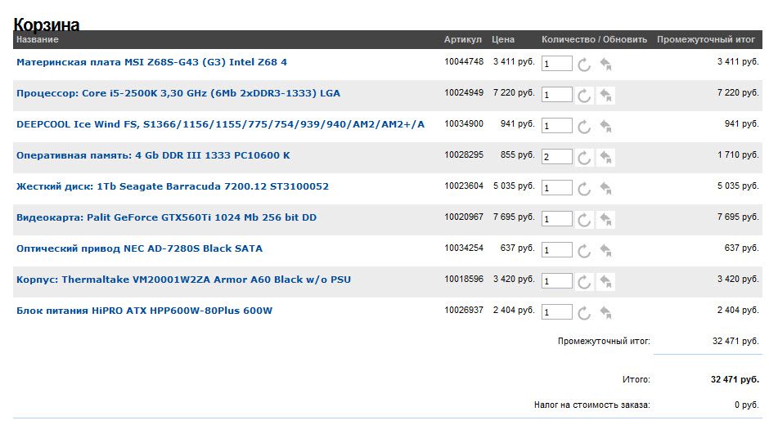Remove DEEPCOOL Ice Wind FS from cart
769x425 pixels.
point(605,127)
